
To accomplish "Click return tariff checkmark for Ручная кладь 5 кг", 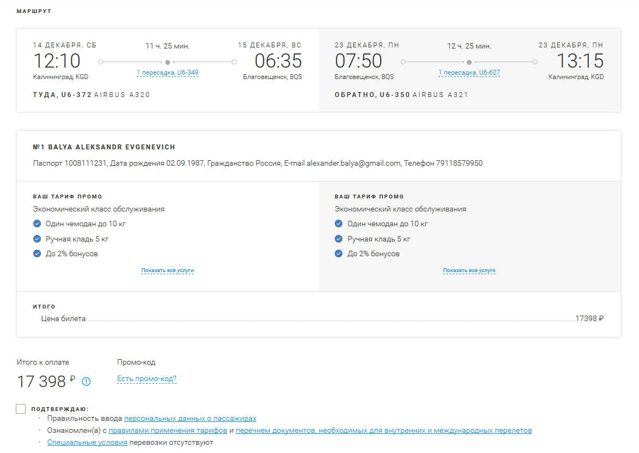I will pos(339,239).
